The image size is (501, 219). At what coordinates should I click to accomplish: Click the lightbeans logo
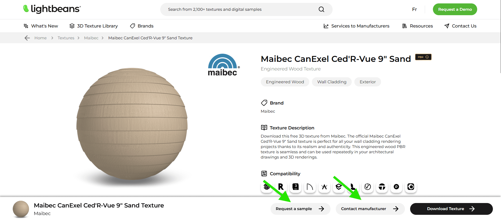coord(52,9)
